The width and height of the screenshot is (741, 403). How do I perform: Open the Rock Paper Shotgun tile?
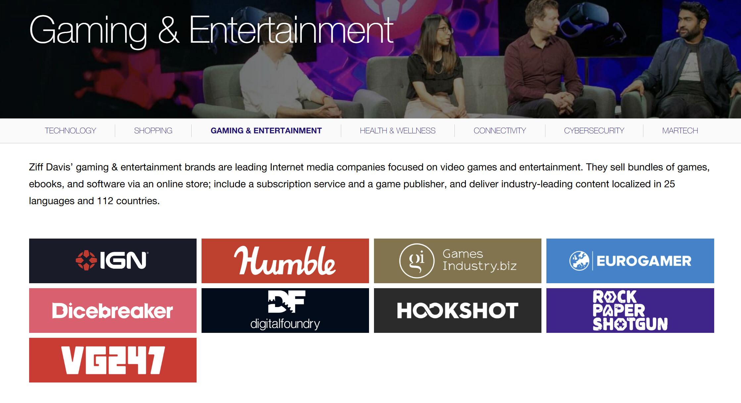pos(630,310)
